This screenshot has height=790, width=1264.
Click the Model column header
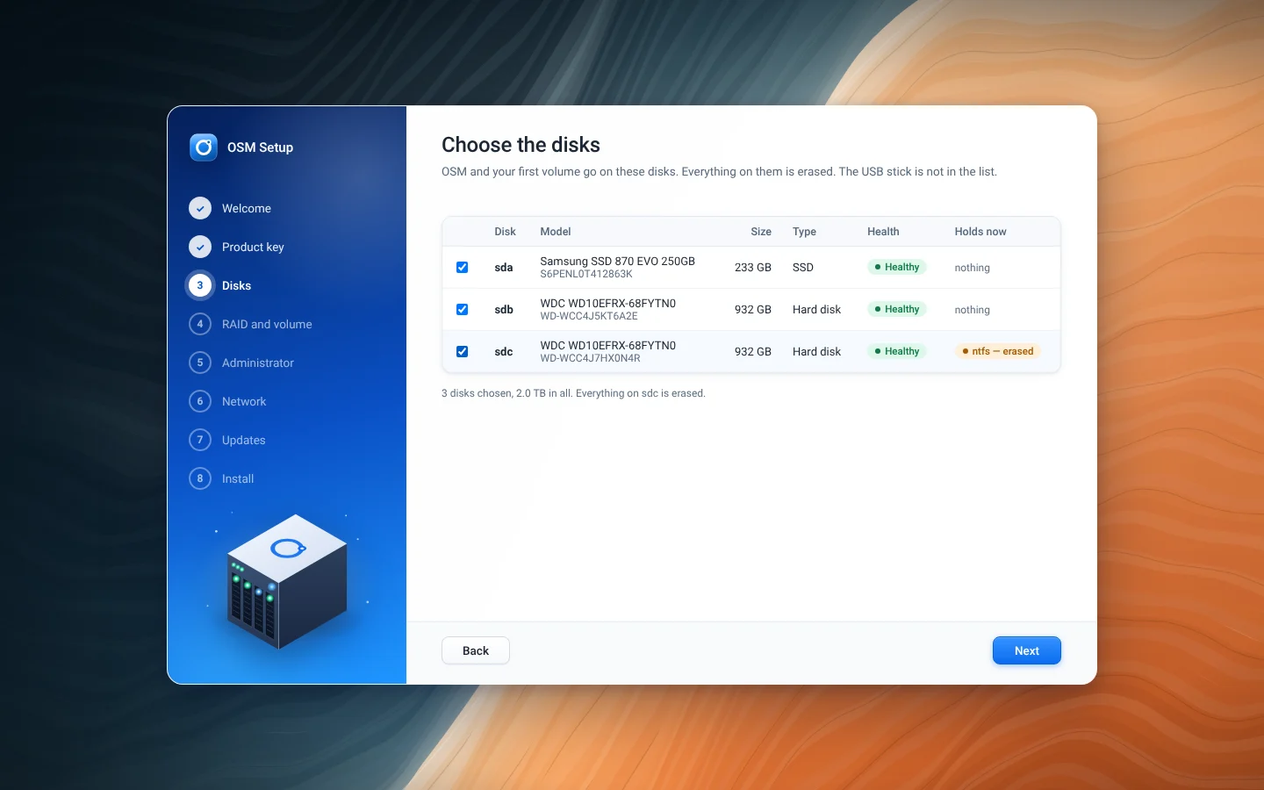[x=556, y=232]
